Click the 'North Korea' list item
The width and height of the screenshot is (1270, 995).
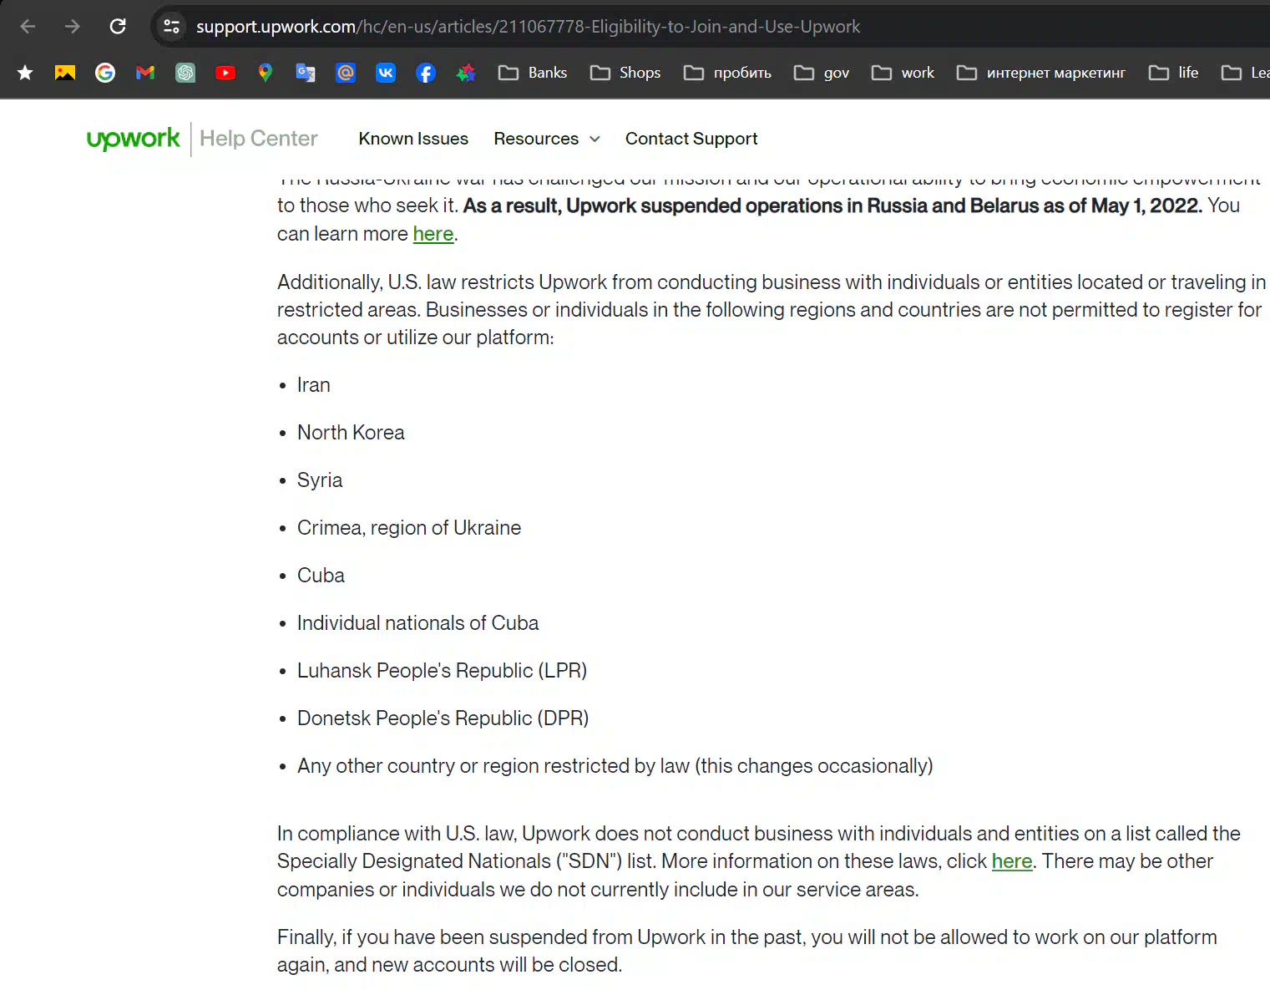coord(351,433)
